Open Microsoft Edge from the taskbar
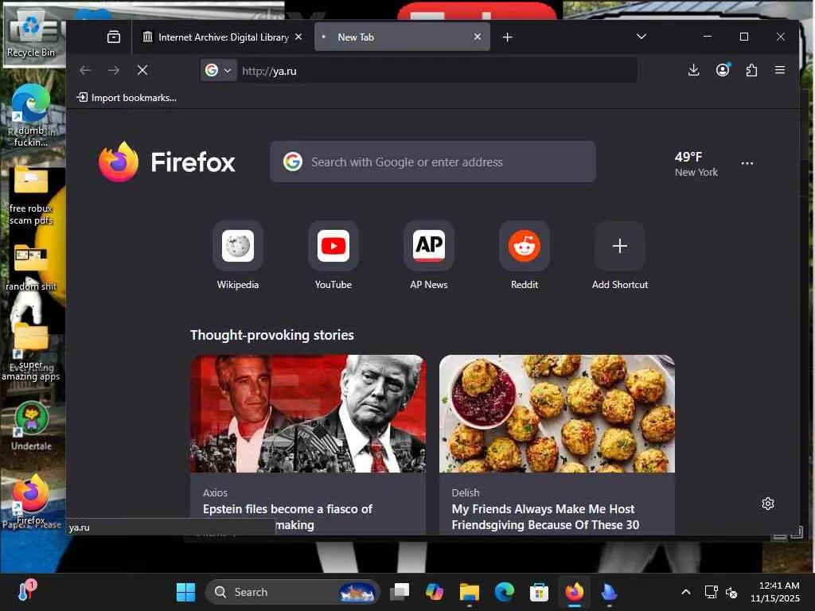Screen dimensions: 815x611 click(x=504, y=592)
